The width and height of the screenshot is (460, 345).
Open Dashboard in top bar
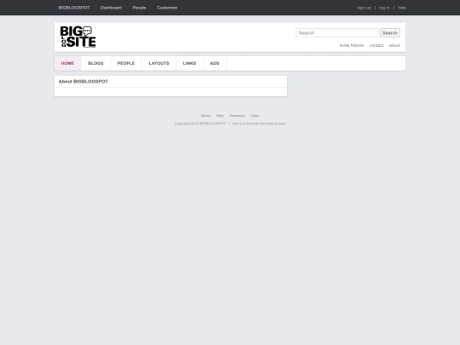(x=111, y=8)
